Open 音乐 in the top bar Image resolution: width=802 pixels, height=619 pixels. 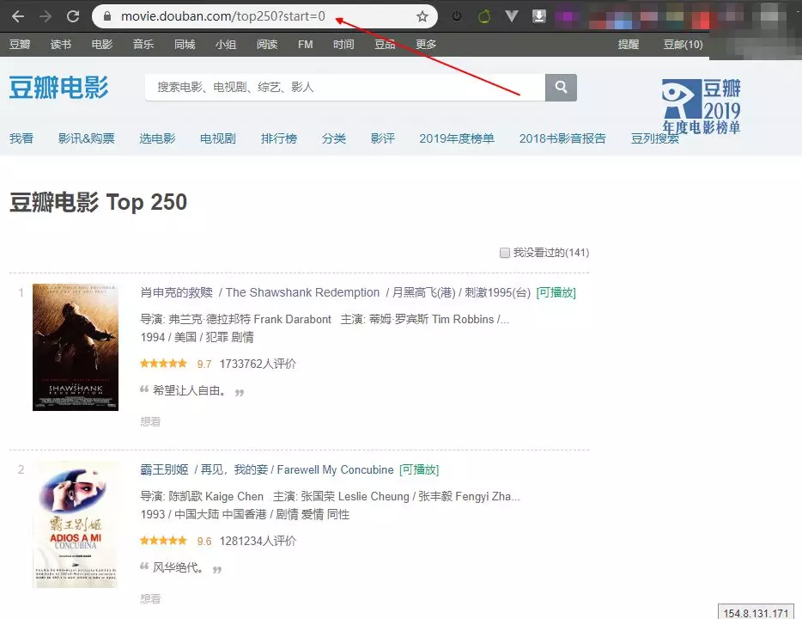tap(143, 45)
